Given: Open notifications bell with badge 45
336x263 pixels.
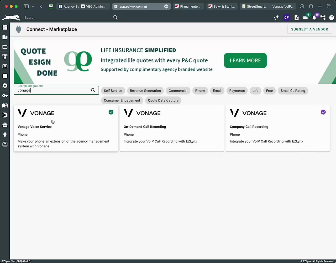Looking at the screenshot, I should [314, 17].
